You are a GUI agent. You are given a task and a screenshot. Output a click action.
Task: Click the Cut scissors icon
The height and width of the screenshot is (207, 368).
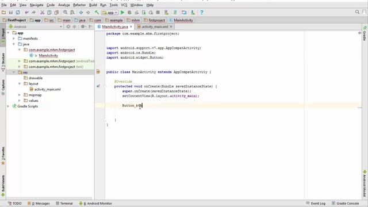coord(42,13)
